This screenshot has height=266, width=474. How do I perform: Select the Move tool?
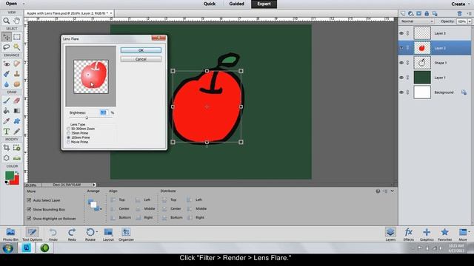click(7, 37)
